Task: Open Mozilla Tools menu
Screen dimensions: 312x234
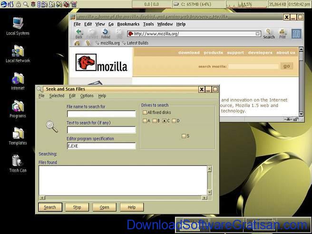Action: pyautogui.click(x=148, y=24)
